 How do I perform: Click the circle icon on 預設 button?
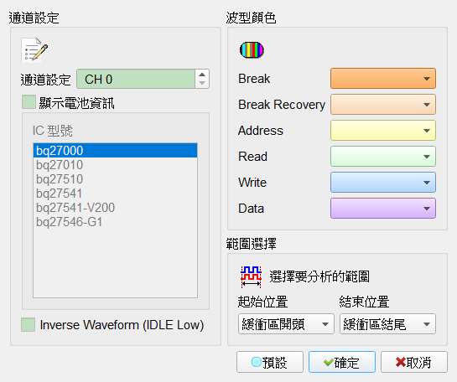pos(257,363)
